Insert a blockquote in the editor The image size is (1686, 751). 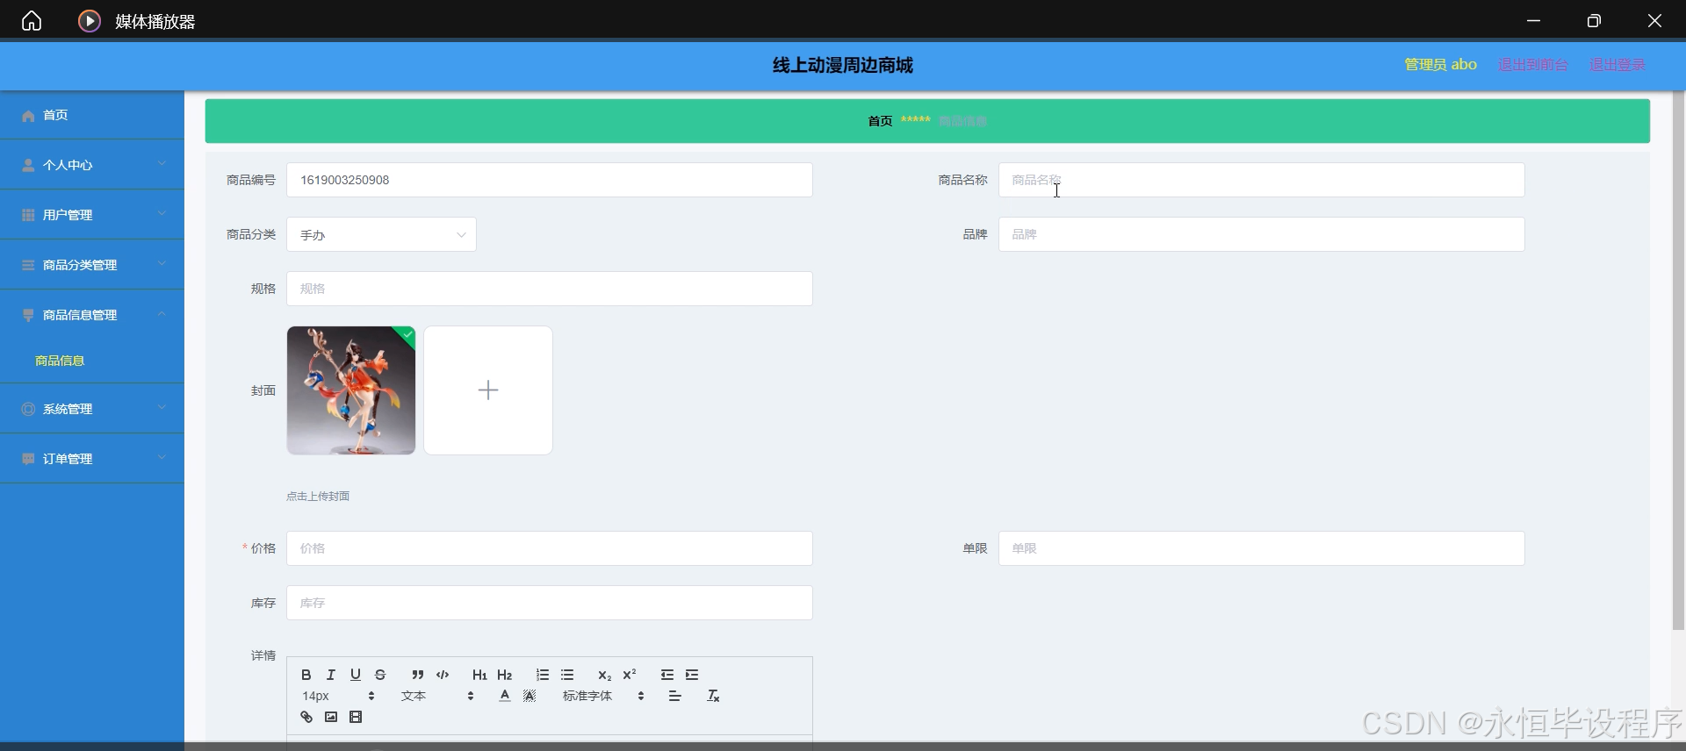[417, 675]
